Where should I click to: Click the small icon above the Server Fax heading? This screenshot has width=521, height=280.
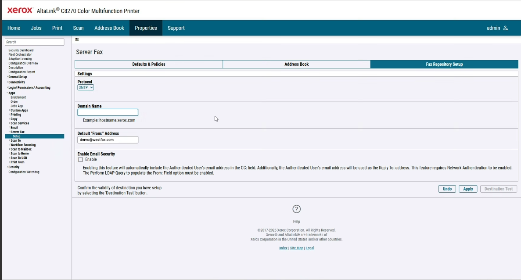click(x=77, y=39)
